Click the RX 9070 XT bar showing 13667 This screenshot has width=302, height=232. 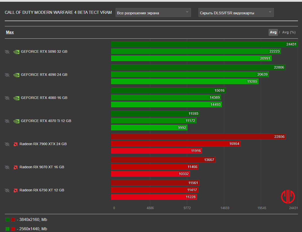coord(163,160)
